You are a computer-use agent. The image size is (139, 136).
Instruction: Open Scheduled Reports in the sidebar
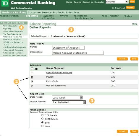[15, 47]
